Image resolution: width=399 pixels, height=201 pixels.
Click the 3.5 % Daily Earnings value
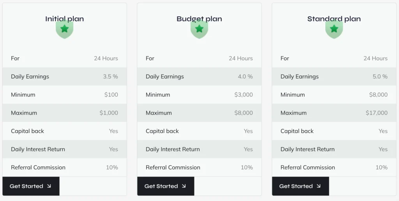110,77
